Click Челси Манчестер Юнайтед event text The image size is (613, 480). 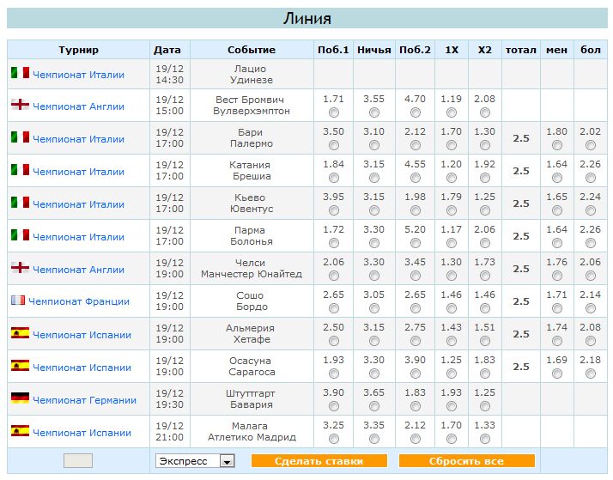[x=252, y=269]
